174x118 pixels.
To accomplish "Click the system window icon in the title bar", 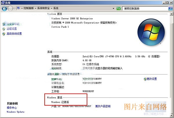I will point(3,2).
